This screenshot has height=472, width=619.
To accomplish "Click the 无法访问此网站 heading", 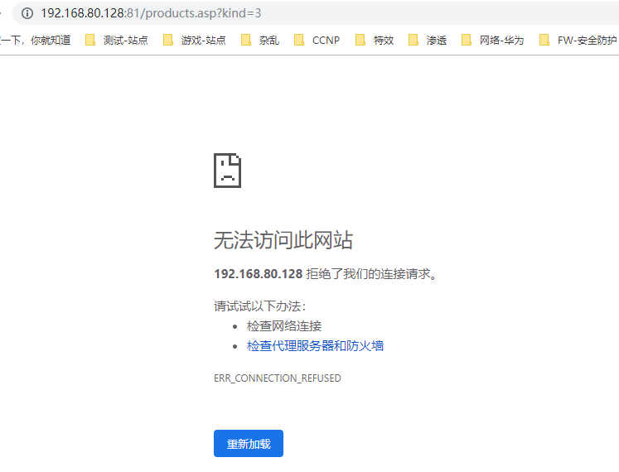I will tap(283, 240).
